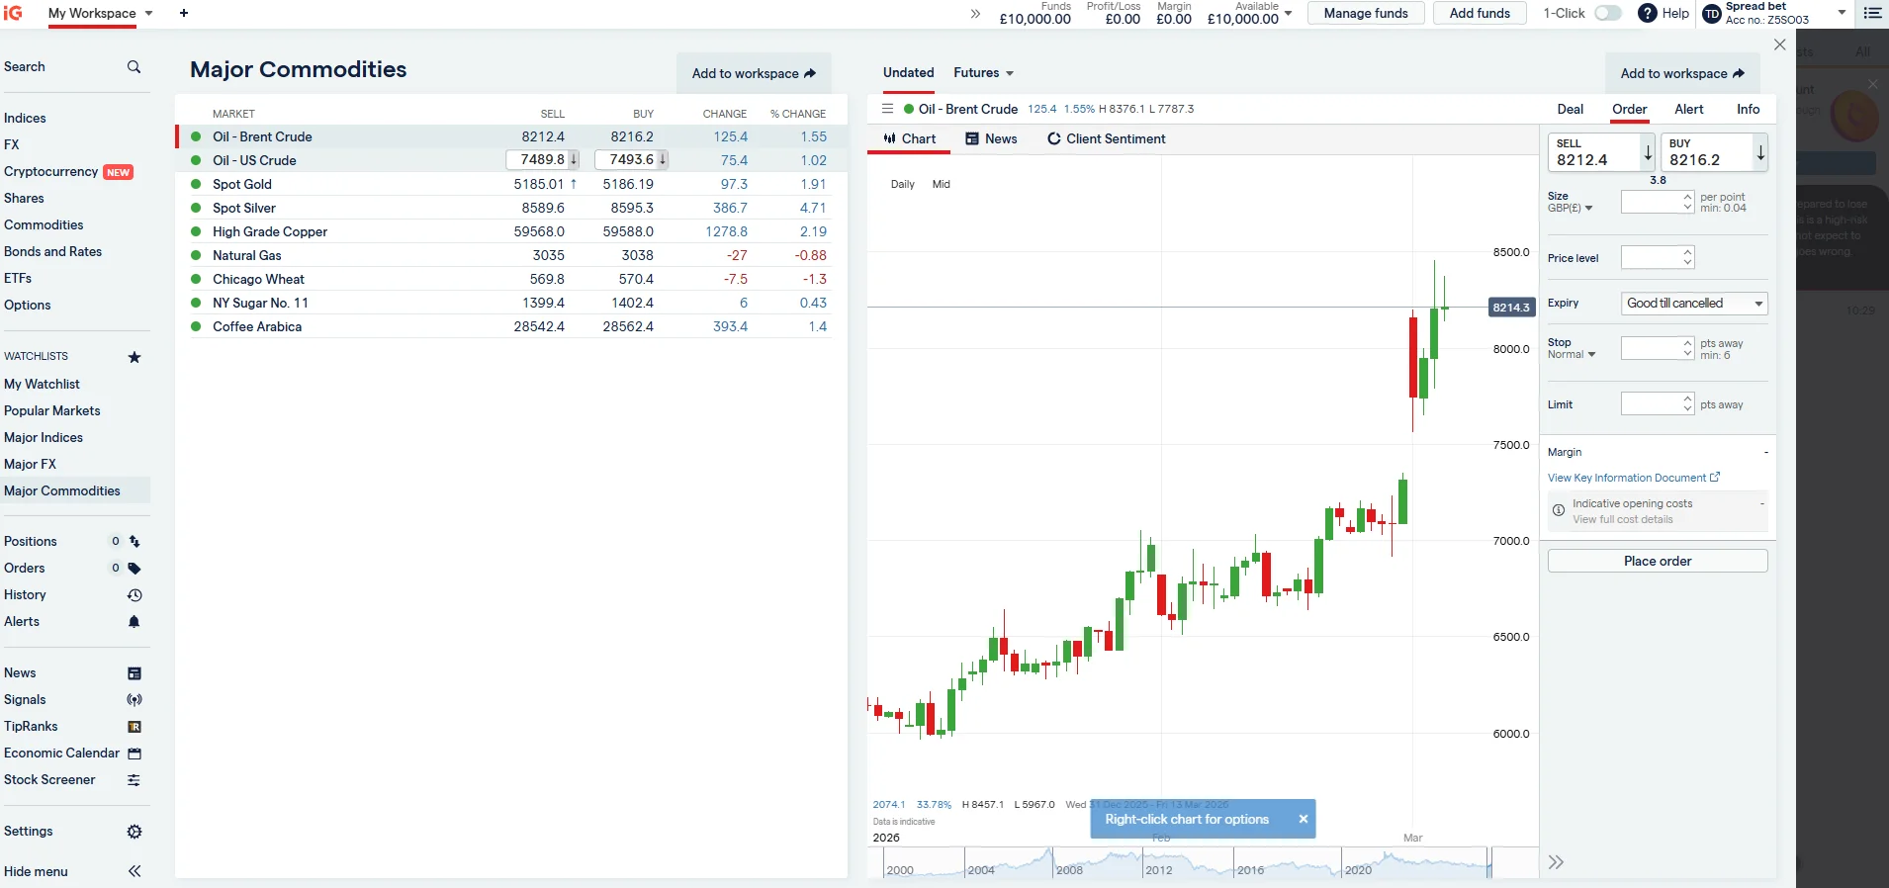Open Settings gear icon

pyautogui.click(x=135, y=832)
